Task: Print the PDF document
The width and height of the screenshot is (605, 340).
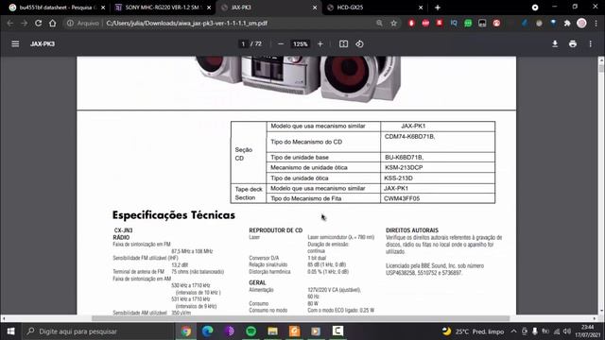Action: coord(573,44)
